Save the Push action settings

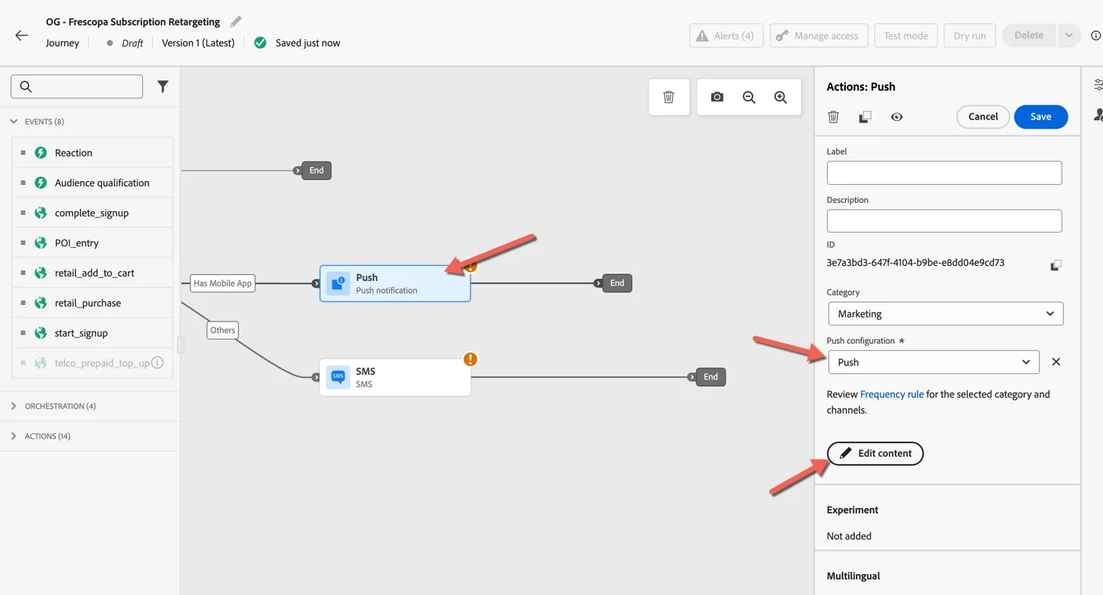(1041, 116)
